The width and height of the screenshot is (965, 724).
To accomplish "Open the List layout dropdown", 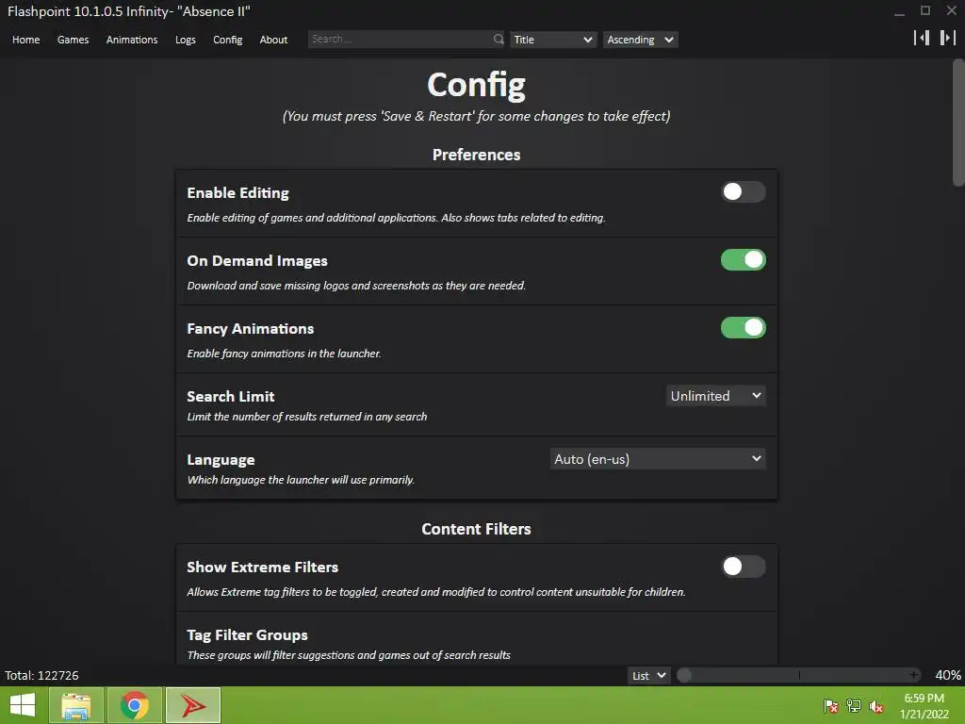I will pos(648,675).
